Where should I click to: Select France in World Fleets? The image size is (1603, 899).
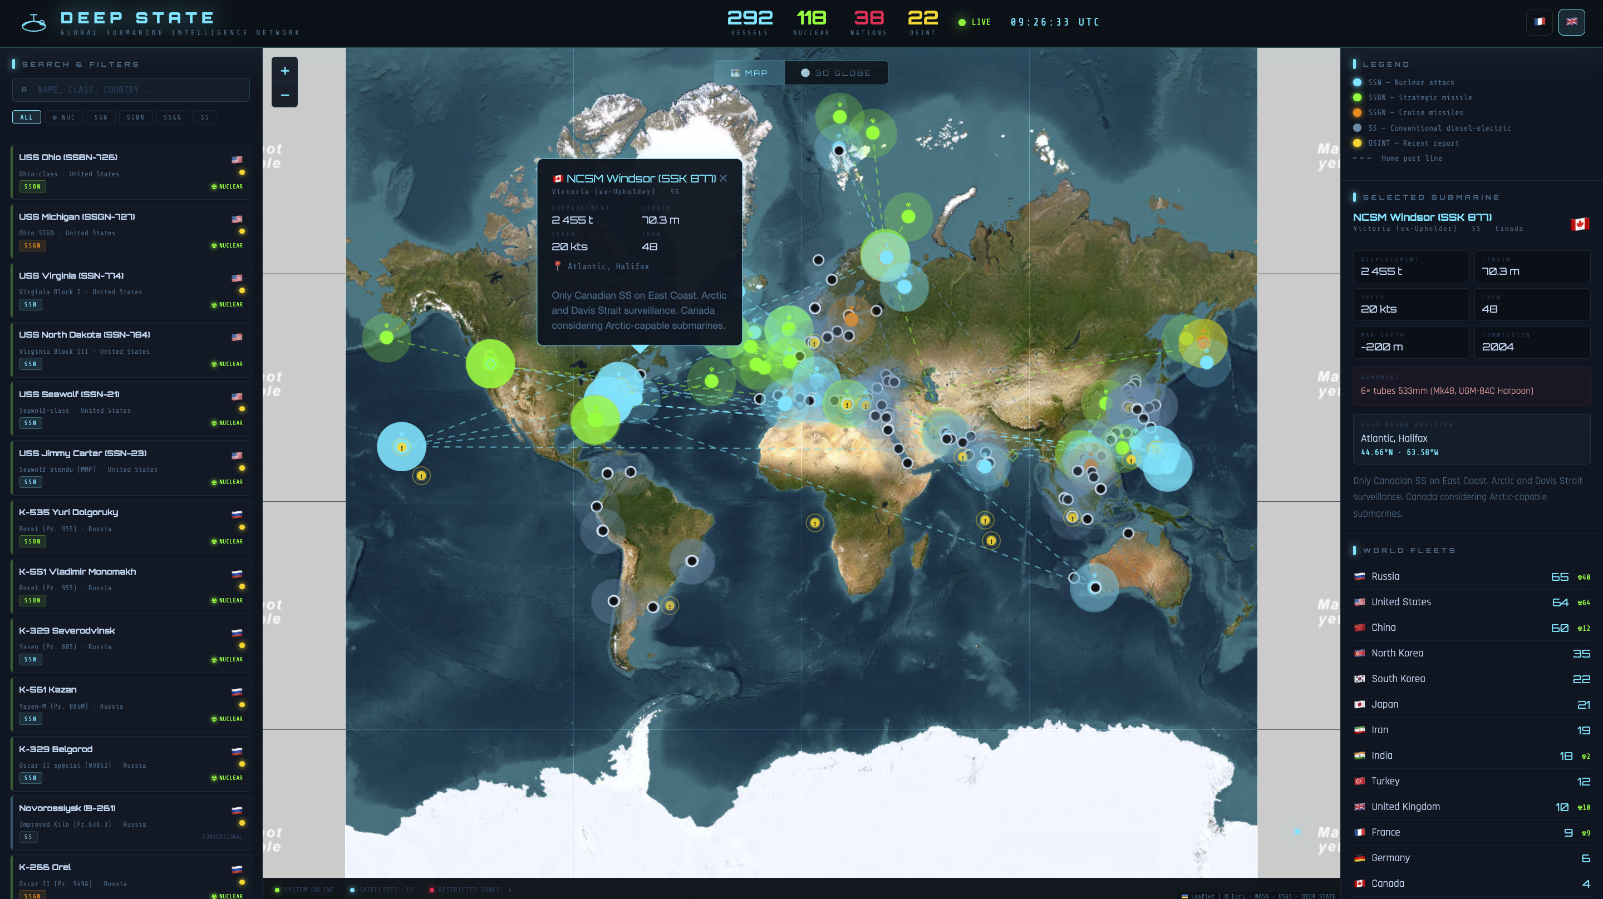point(1472,832)
